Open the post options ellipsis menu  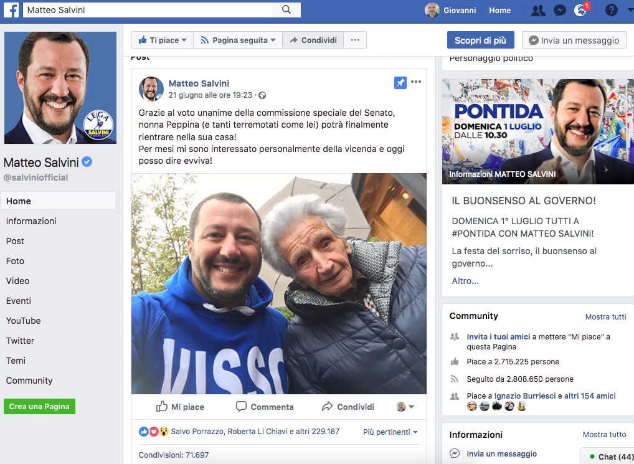415,82
